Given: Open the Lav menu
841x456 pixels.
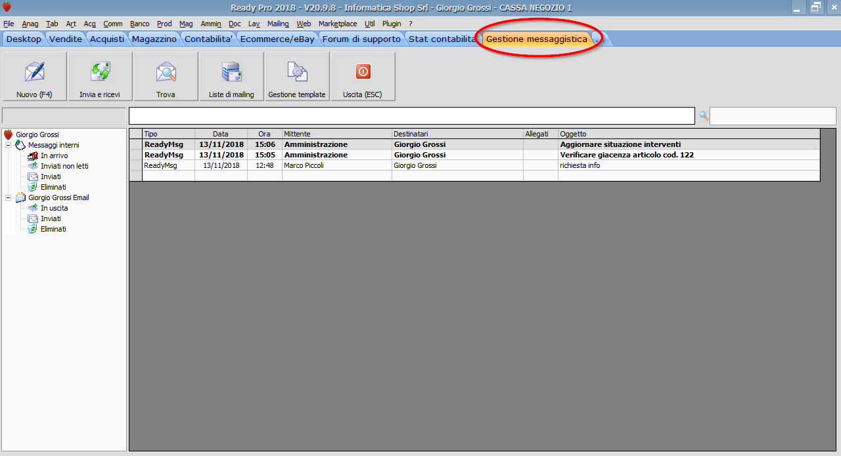Looking at the screenshot, I should (x=254, y=24).
